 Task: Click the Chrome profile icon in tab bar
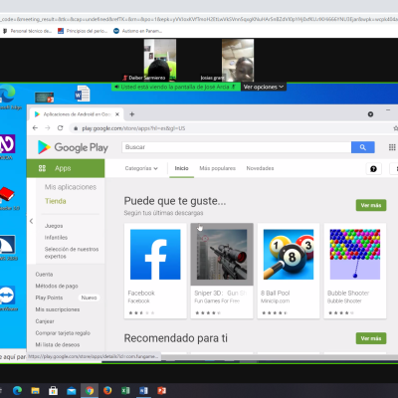pos(370,114)
